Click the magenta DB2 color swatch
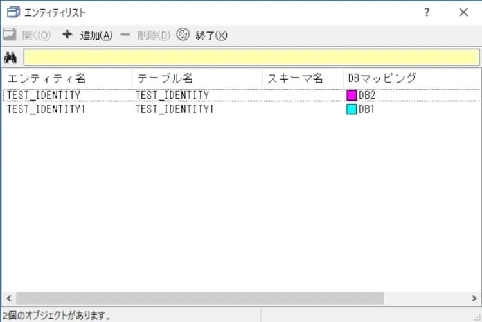482x322 pixels. [352, 96]
